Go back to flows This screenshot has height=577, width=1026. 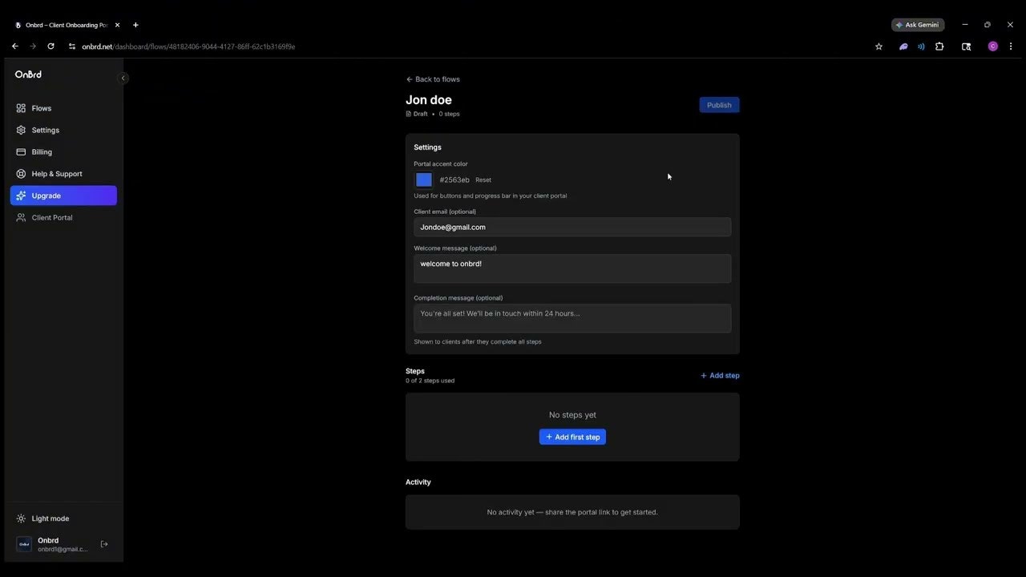[433, 79]
